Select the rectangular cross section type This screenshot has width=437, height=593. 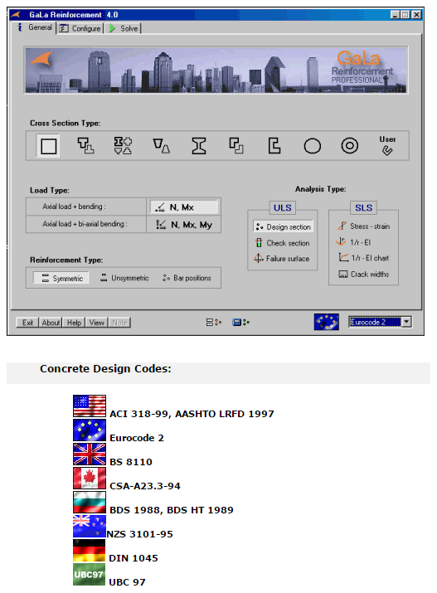48,146
